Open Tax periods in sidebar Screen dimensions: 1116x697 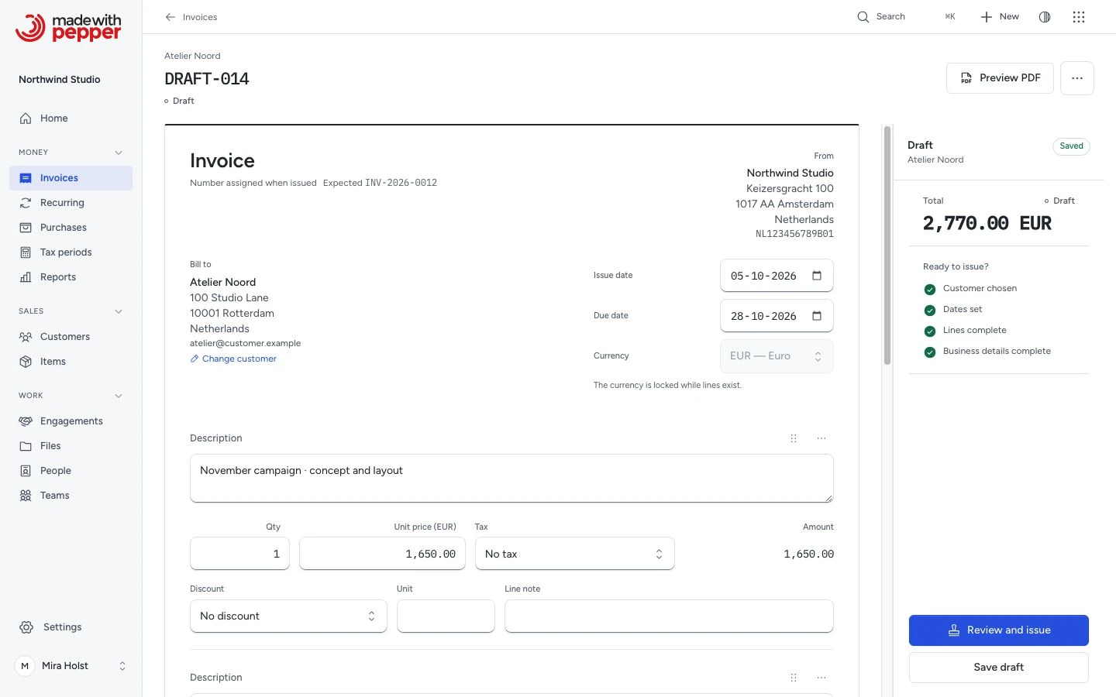(71, 252)
